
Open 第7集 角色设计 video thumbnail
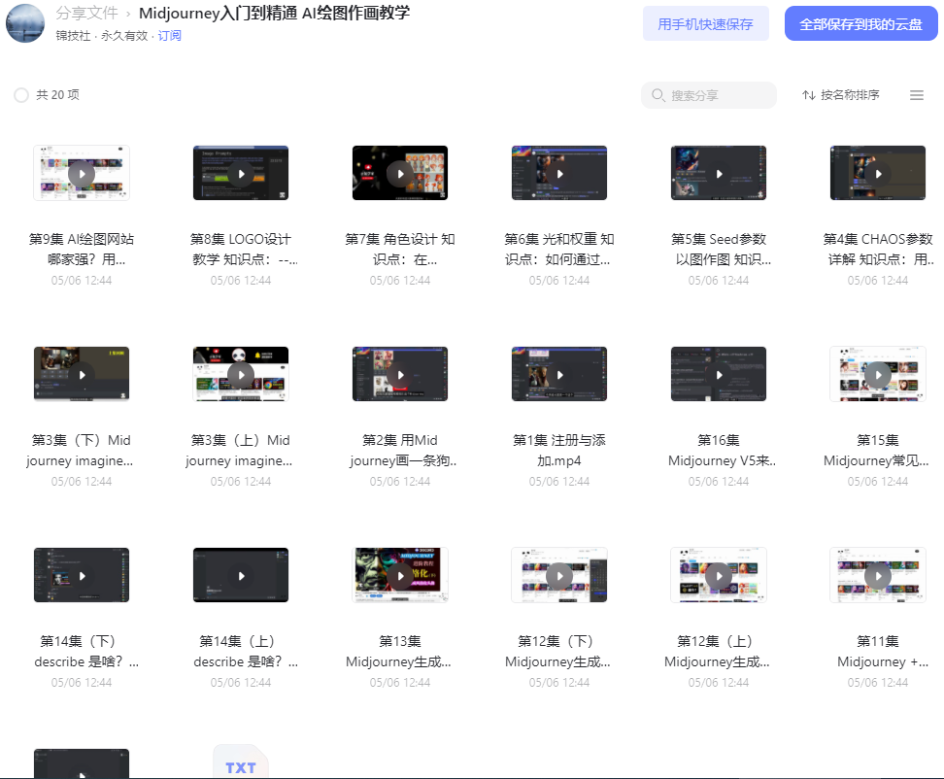(x=400, y=173)
